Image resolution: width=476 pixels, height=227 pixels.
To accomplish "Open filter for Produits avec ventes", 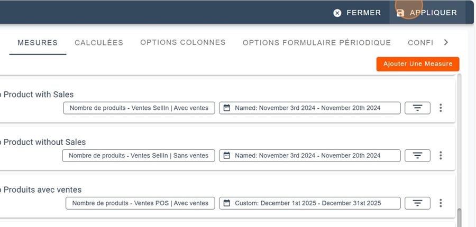I will 417,203.
